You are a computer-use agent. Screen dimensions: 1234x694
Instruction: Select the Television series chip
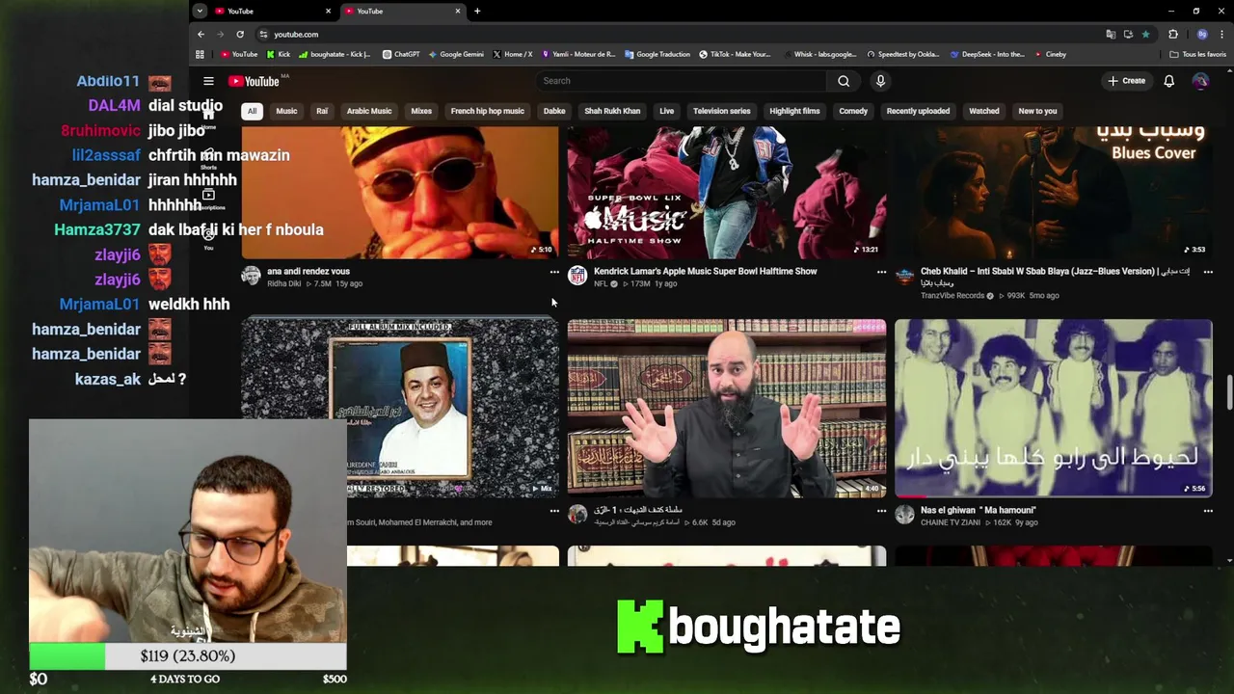pos(721,111)
